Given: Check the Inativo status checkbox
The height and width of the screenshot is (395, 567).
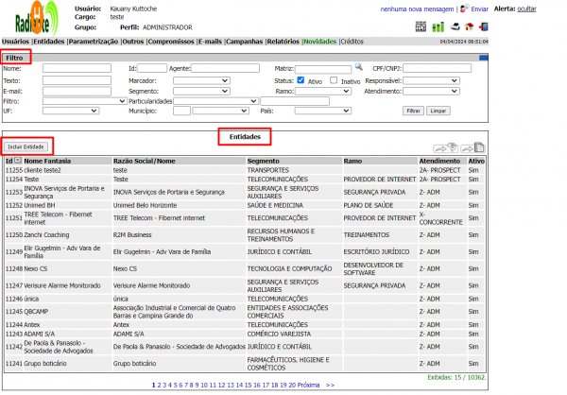Looking at the screenshot, I should click(x=334, y=80).
